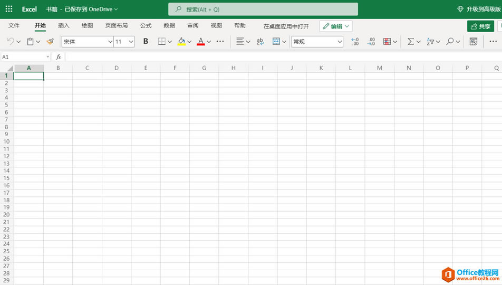Click the Excel app name
This screenshot has width=502, height=285.
pos(29,9)
